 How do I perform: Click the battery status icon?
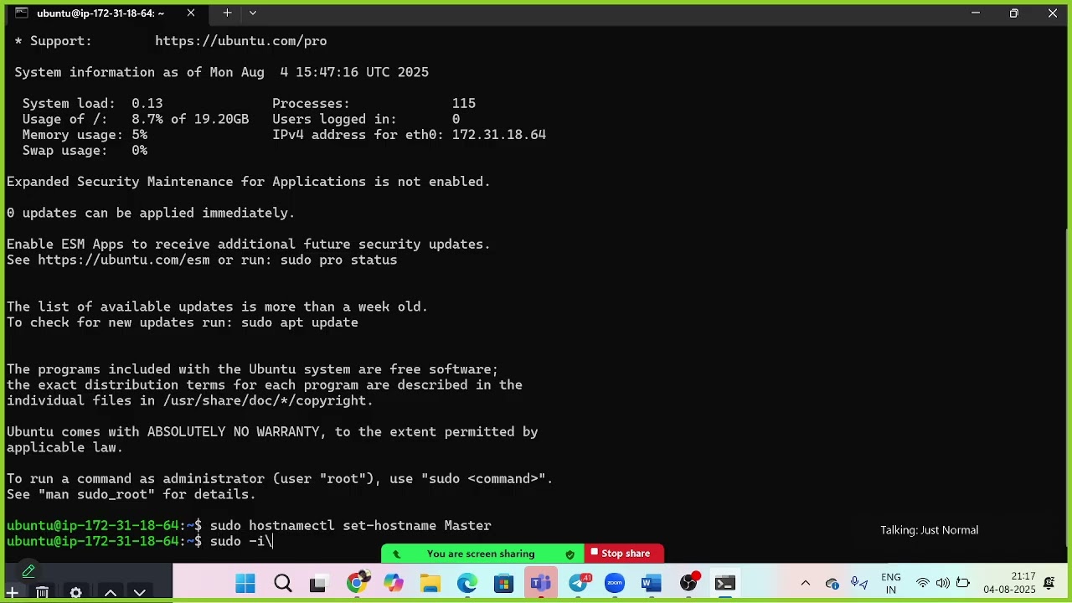[x=963, y=583]
